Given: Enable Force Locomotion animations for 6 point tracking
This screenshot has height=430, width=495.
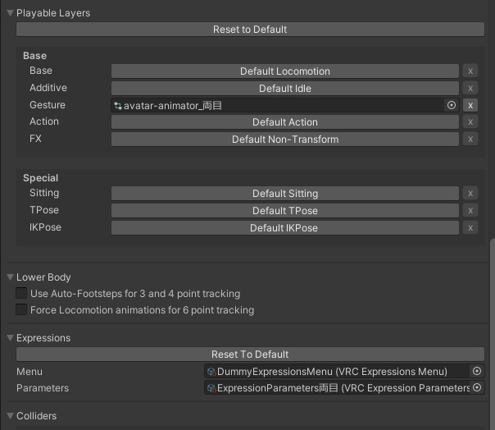Looking at the screenshot, I should point(21,309).
